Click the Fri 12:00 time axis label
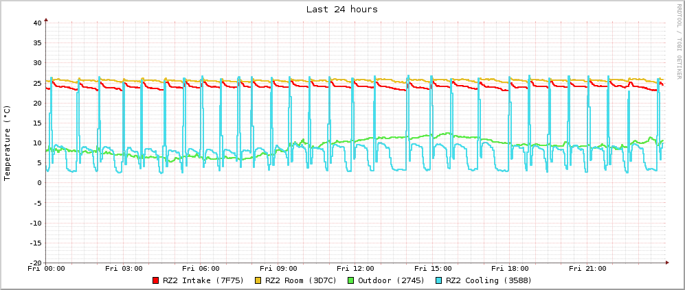The height and width of the screenshot is (290, 685). point(355,269)
